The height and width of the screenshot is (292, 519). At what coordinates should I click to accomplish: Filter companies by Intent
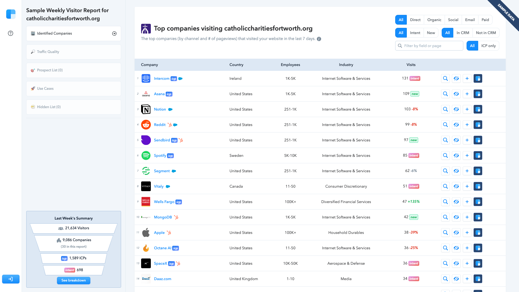(x=415, y=33)
